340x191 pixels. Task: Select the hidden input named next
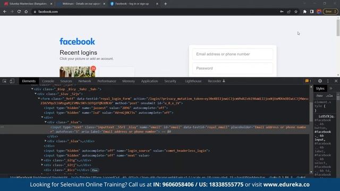(x=97, y=155)
